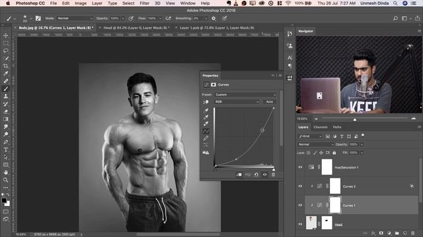Viewport: 423px width, 237px height.
Task: Add a layer mask in Layers panel
Action: (381, 233)
